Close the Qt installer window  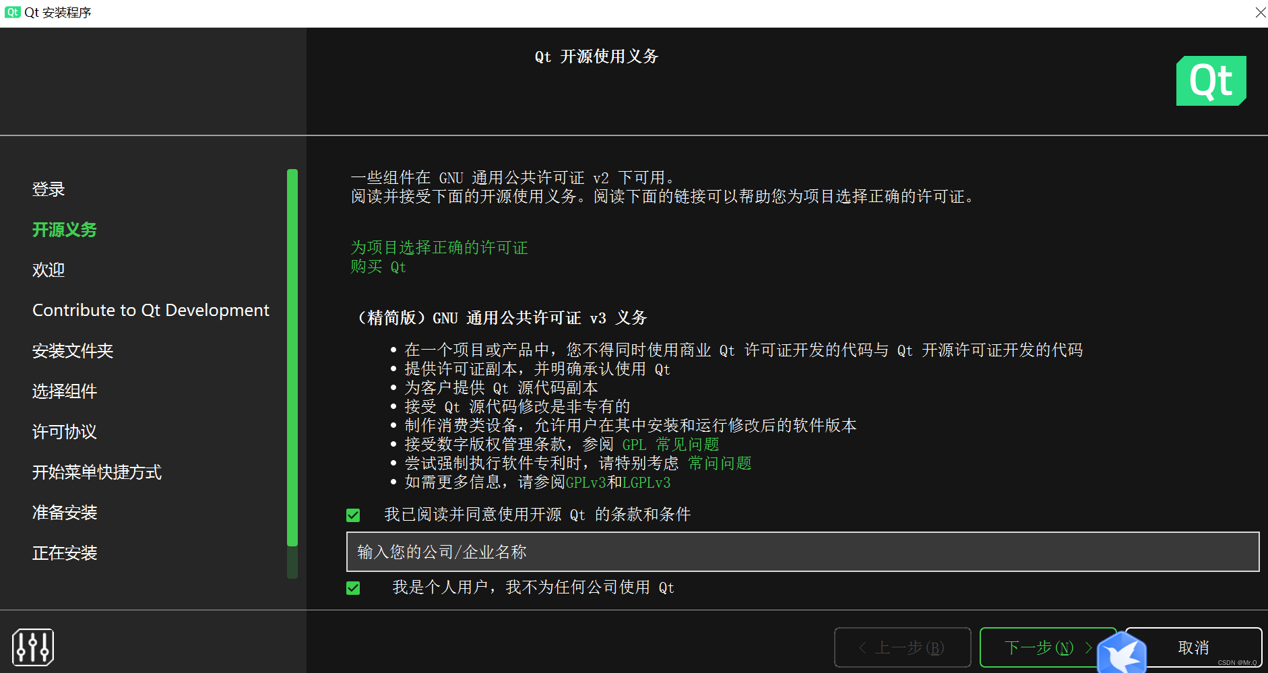tap(1260, 13)
